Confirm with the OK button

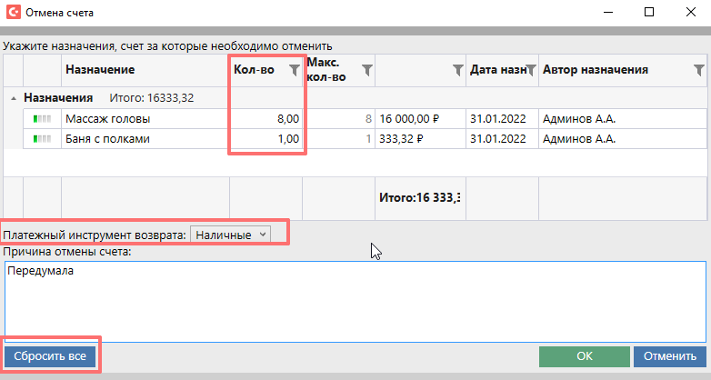point(584,356)
